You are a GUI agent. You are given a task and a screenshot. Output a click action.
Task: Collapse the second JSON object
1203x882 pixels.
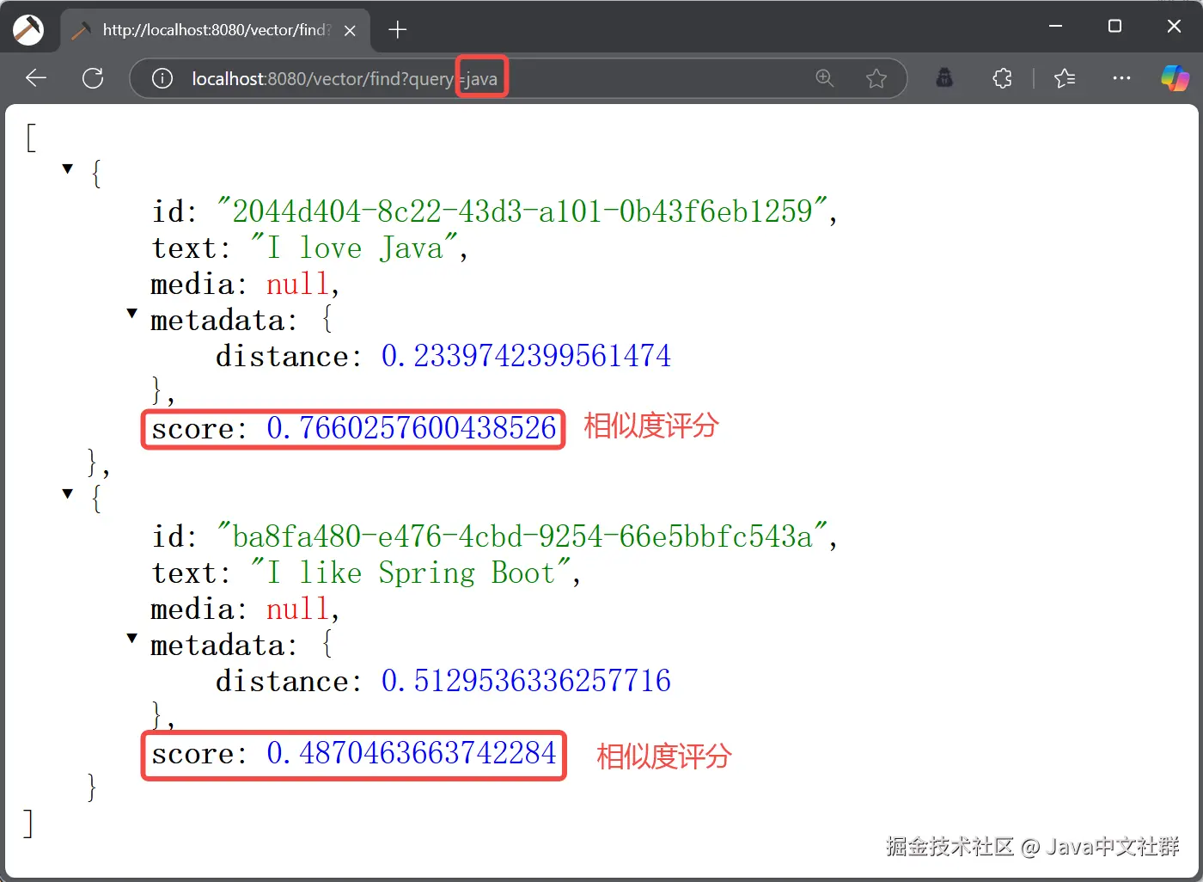coord(67,494)
